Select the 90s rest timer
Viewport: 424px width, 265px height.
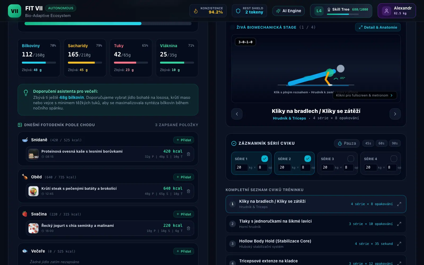click(x=395, y=143)
